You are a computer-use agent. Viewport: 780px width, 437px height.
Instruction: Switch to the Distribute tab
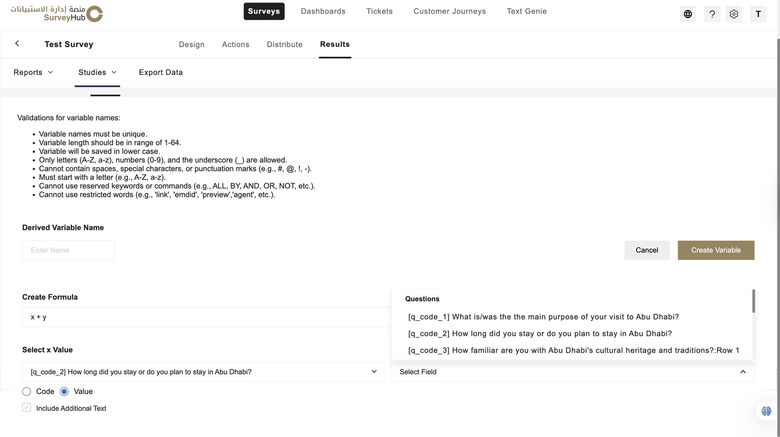click(x=285, y=44)
